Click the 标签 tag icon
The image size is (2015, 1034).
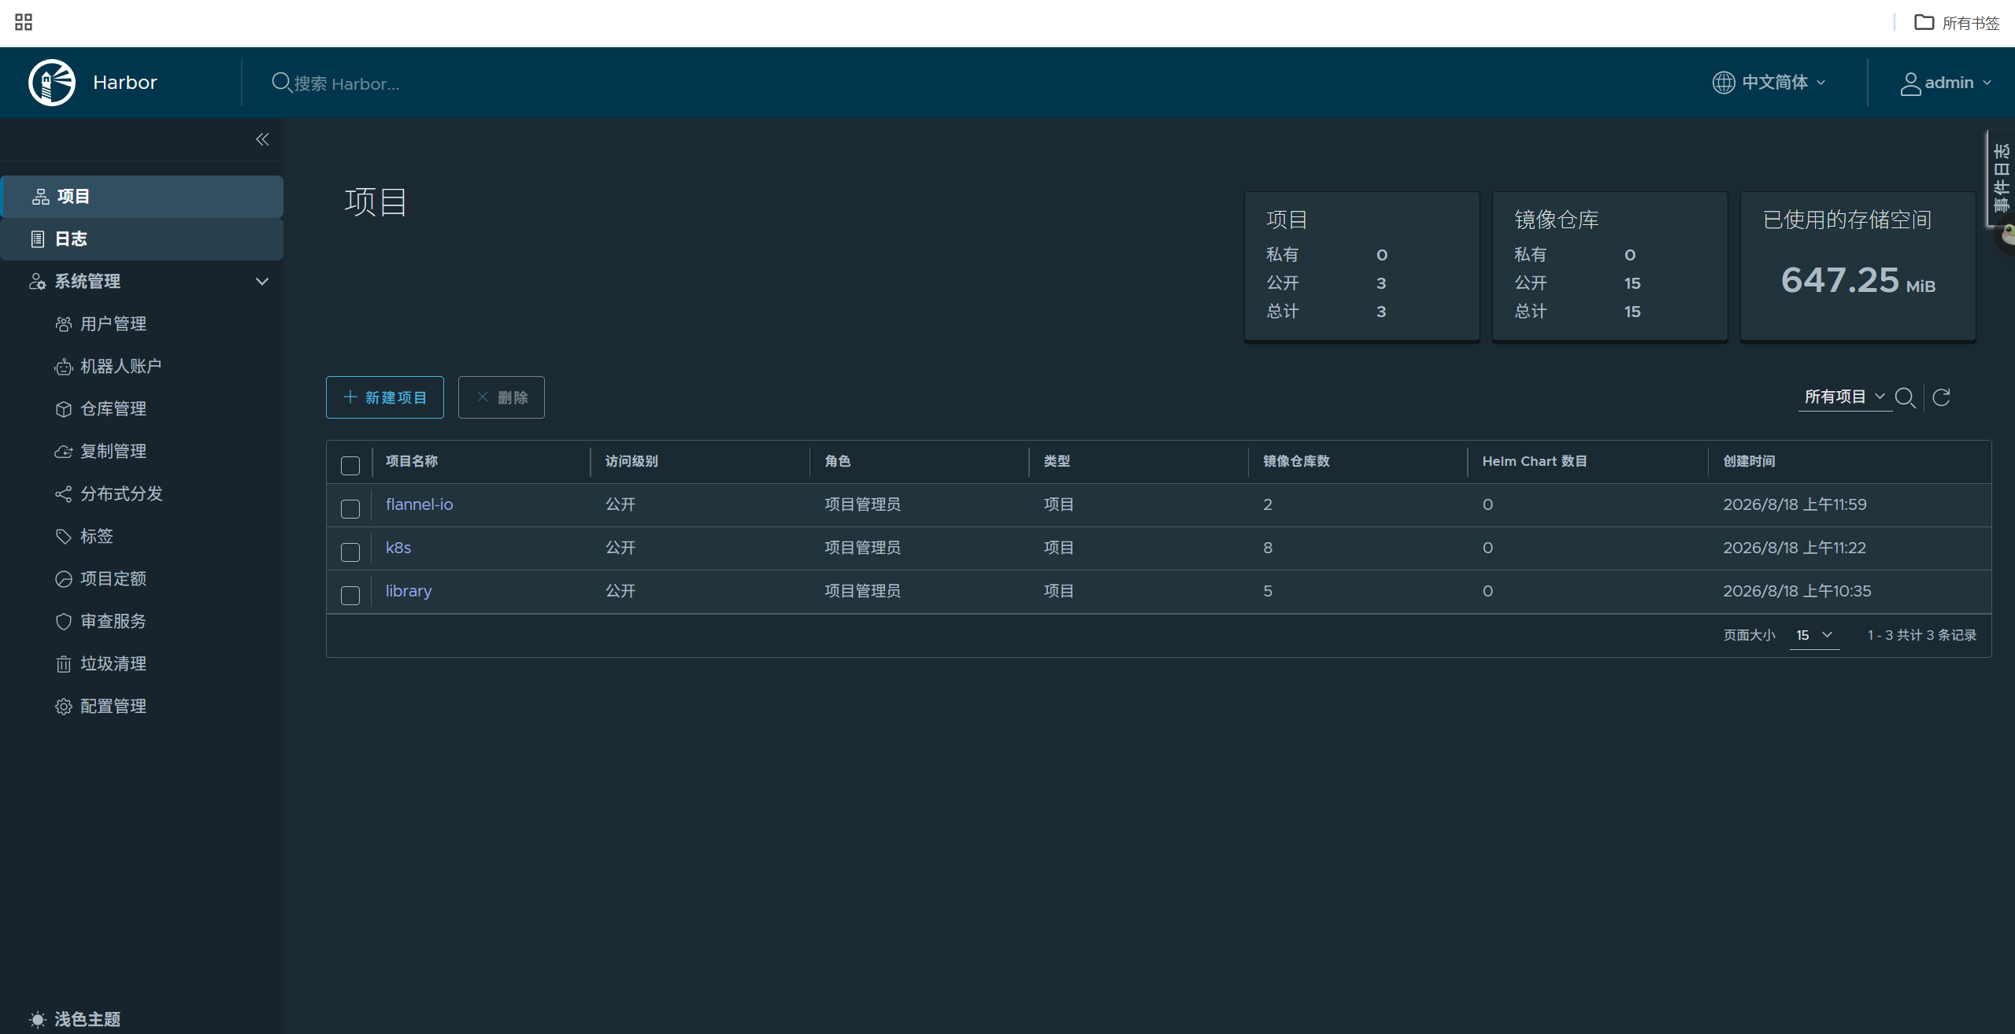coord(64,537)
